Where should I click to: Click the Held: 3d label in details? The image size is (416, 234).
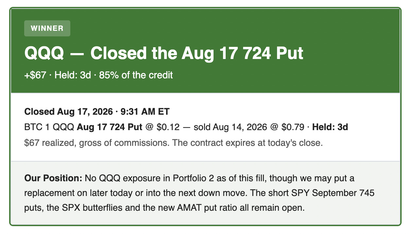coord(330,127)
